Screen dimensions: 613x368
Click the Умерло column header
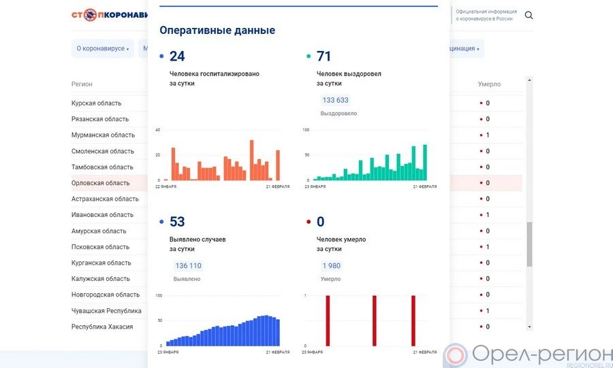click(489, 84)
